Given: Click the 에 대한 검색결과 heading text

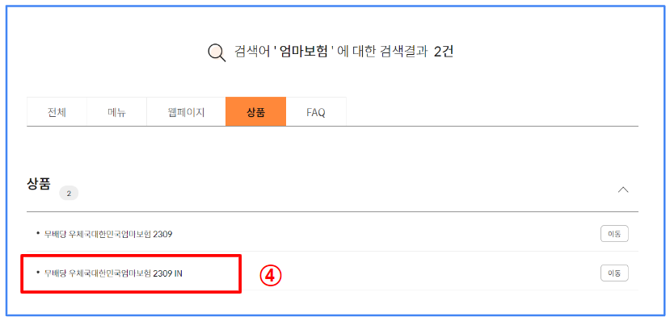Looking at the screenshot, I should click(382, 52).
